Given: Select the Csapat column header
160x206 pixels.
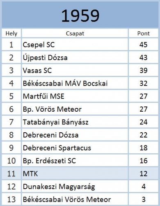Looking at the screenshot, I should (x=75, y=33).
